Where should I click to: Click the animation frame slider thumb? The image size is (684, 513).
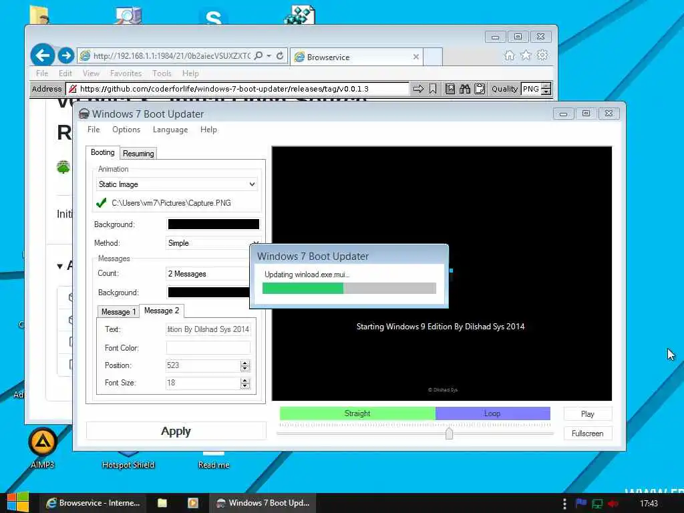point(449,433)
